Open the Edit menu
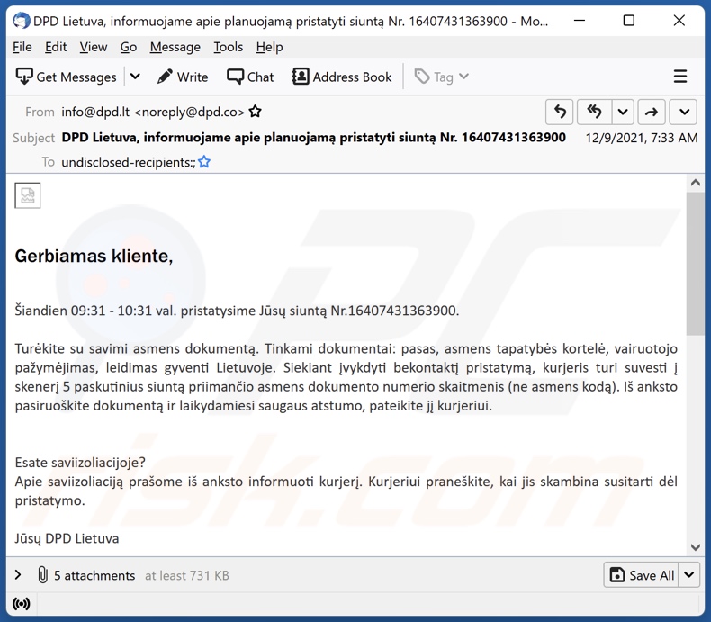 (x=56, y=47)
